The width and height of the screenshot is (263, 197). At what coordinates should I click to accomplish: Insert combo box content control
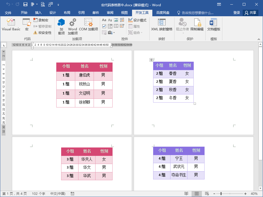point(110,26)
